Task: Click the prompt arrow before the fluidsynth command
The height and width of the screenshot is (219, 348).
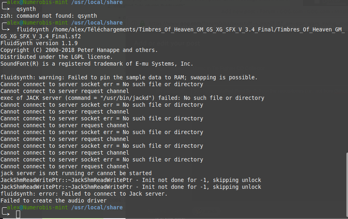Action: tap(6, 27)
